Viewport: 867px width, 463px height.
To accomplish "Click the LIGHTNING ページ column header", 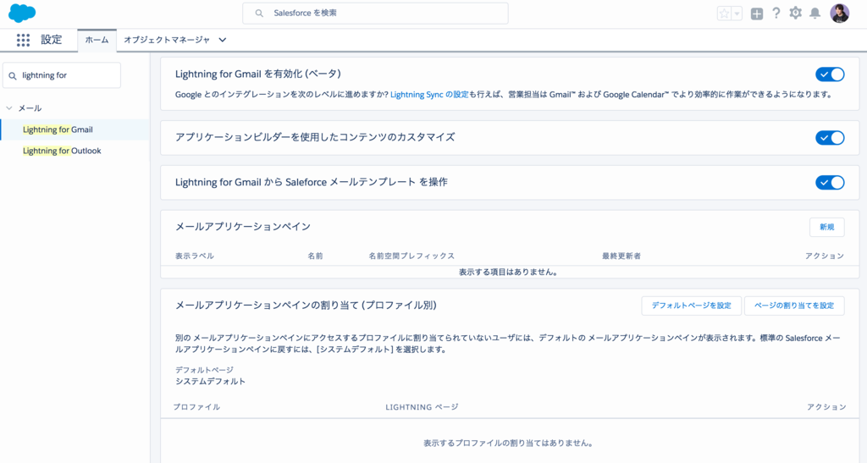I will [x=422, y=406].
